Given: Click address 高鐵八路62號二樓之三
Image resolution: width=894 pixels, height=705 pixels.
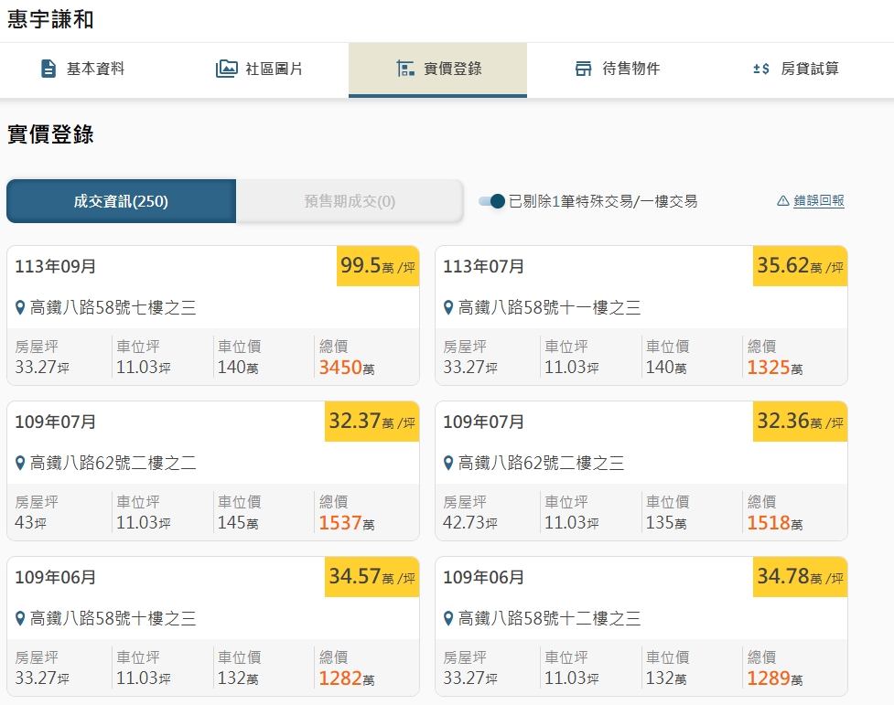Looking at the screenshot, I should point(541,464).
